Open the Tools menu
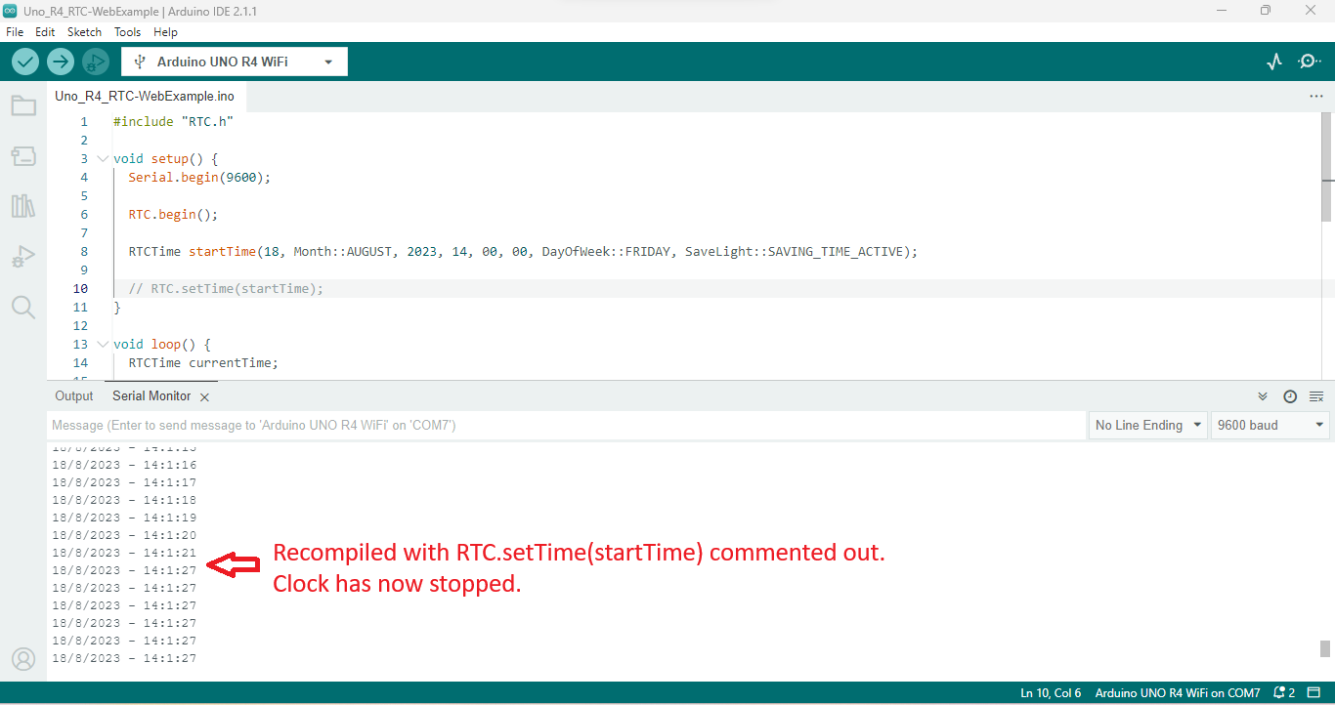 click(x=127, y=31)
